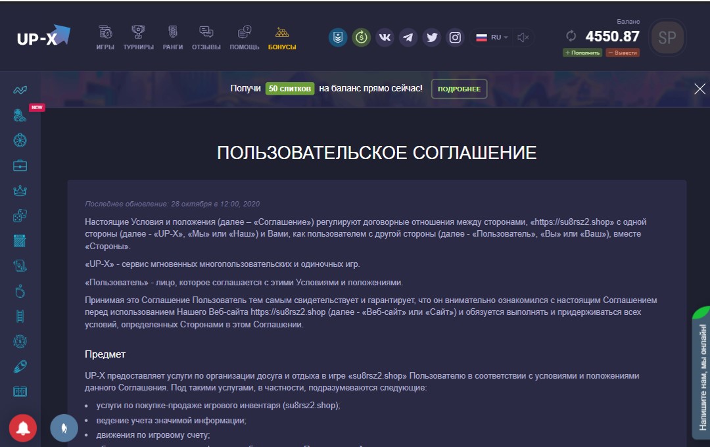The width and height of the screenshot is (710, 447).
Task: Select the dice game icon in sidebar
Action: pyautogui.click(x=20, y=216)
